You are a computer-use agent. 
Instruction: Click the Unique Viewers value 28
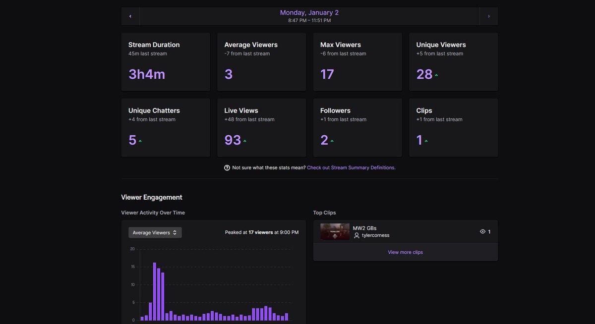424,74
